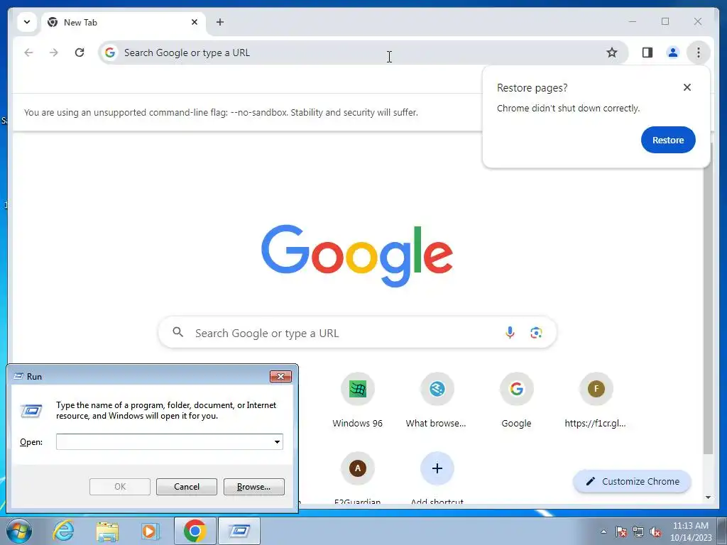727x545 pixels.
Task: Open the Windows Start menu
Action: pos(18,531)
